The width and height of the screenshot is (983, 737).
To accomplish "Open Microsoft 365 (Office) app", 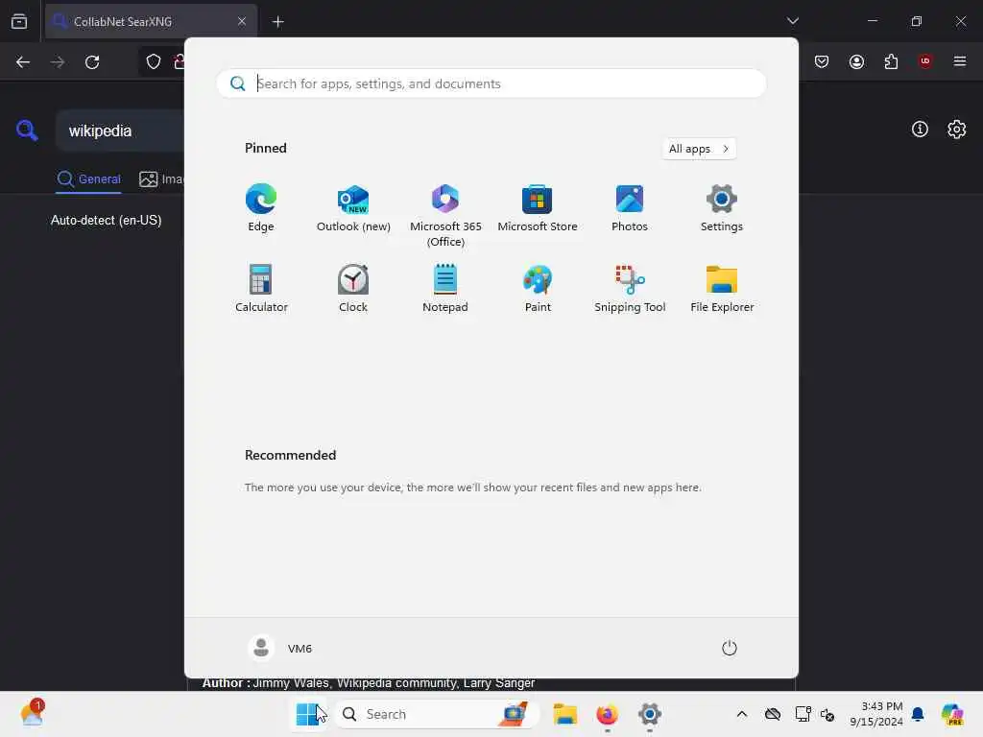I will click(445, 216).
